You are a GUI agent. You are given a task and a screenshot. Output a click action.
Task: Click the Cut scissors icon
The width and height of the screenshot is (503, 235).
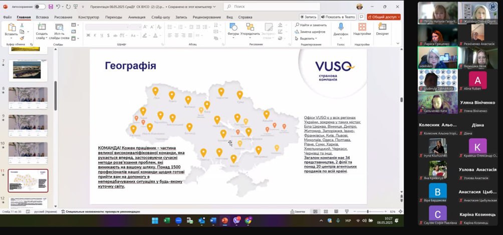[22, 25]
